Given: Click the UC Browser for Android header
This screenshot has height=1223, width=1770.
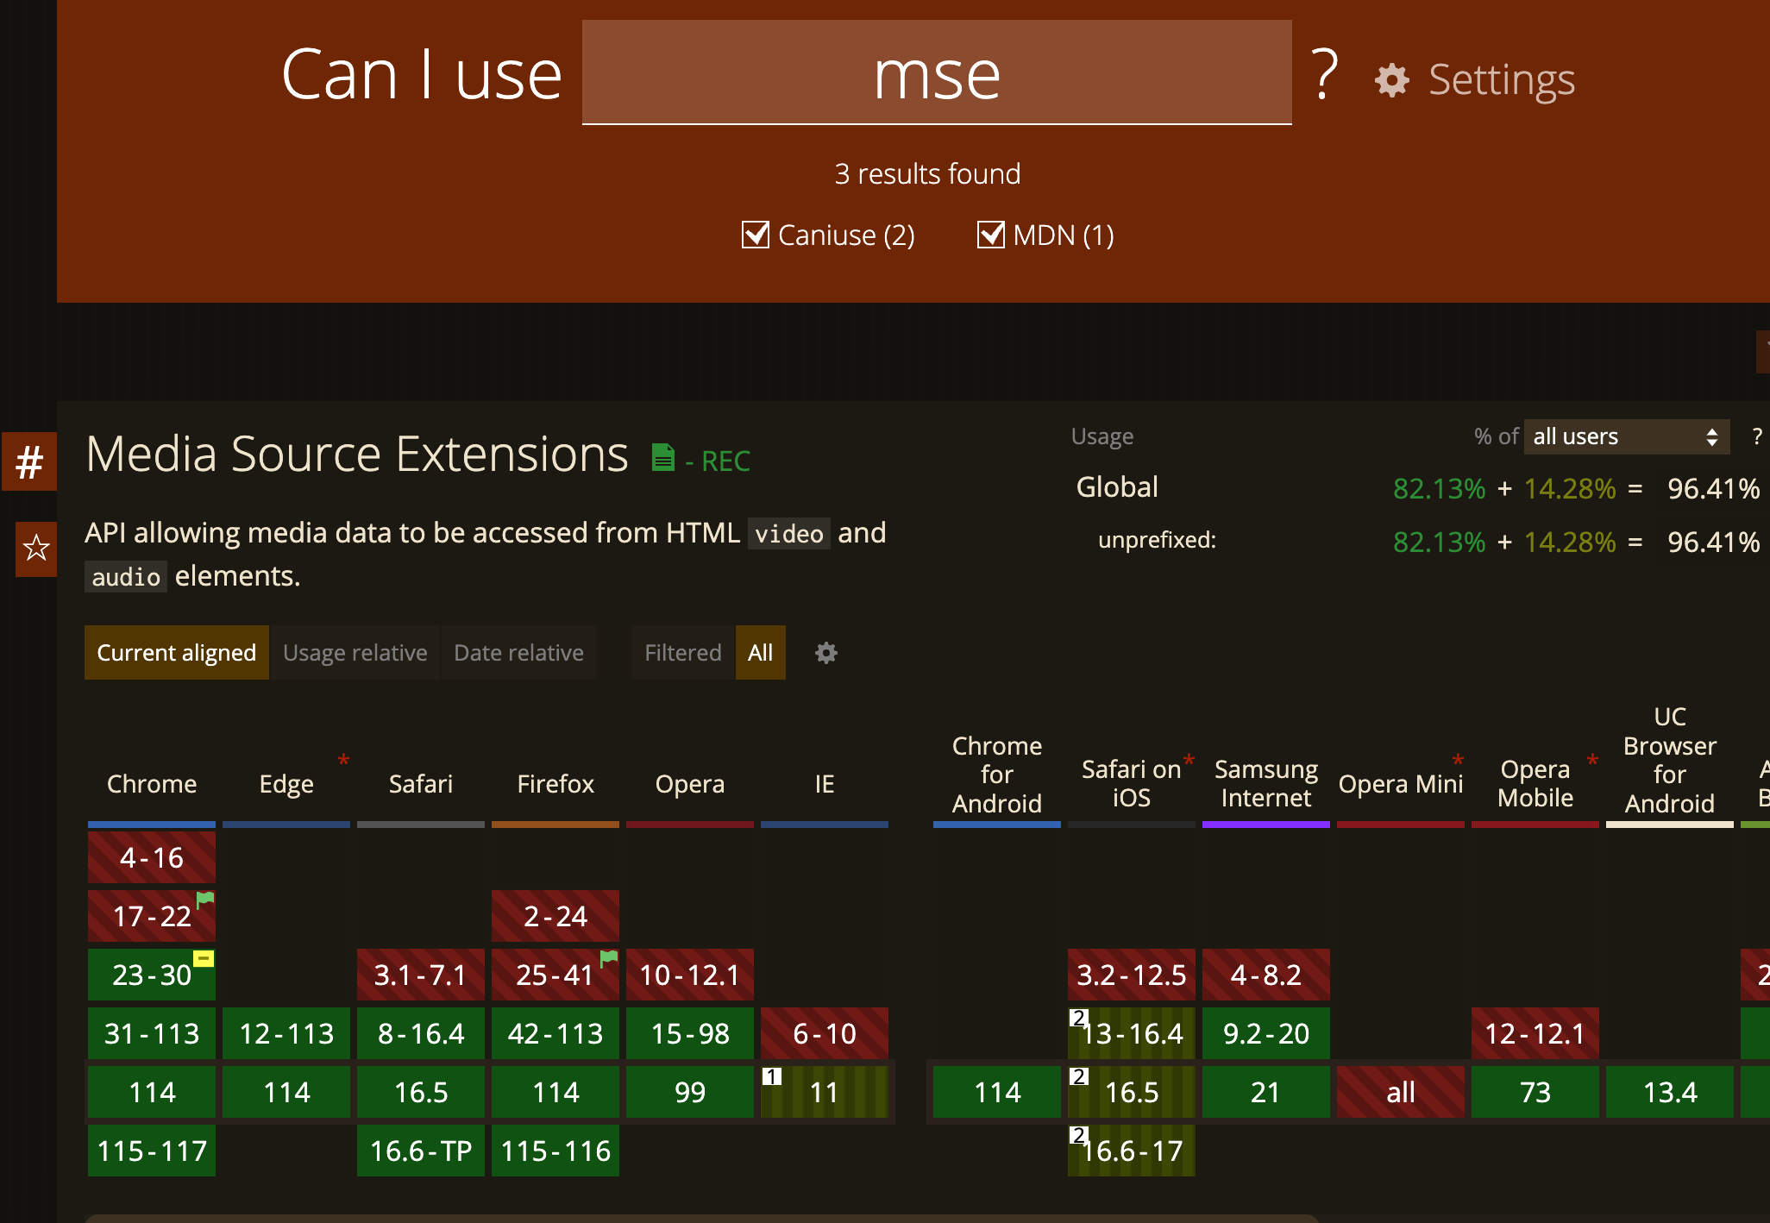Looking at the screenshot, I should point(1670,760).
